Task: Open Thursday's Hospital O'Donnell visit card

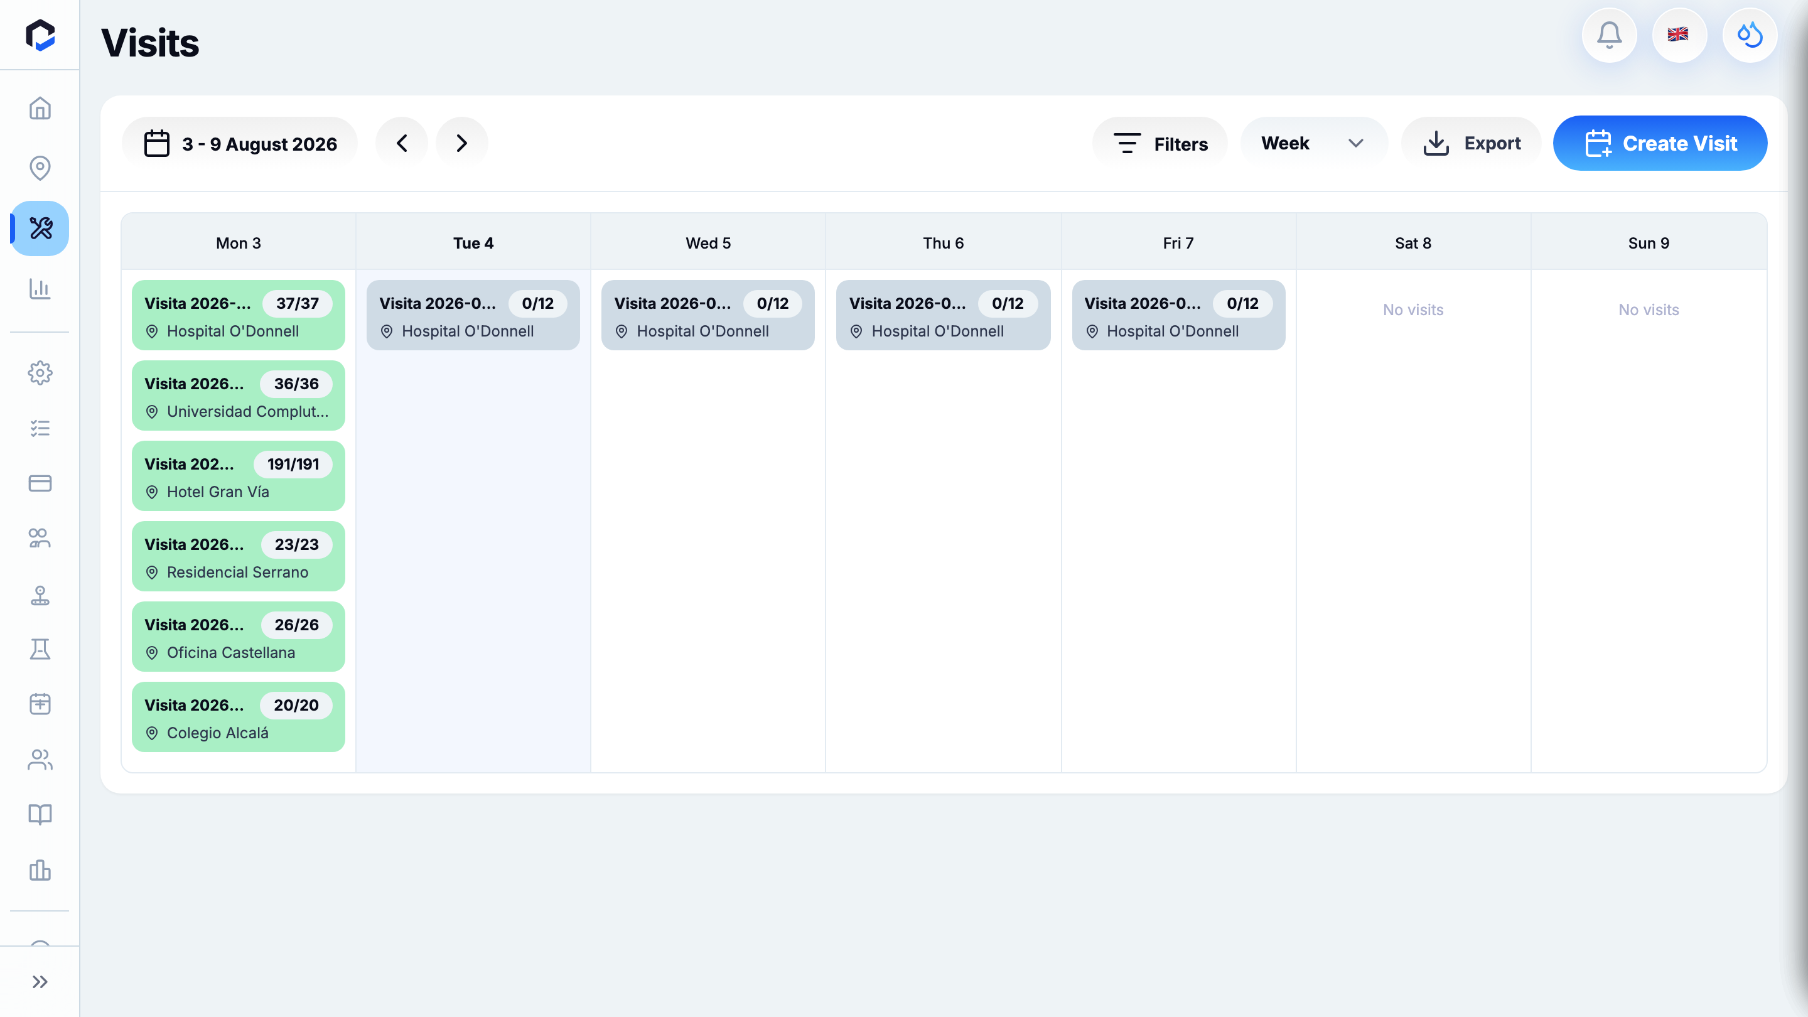Action: click(944, 315)
